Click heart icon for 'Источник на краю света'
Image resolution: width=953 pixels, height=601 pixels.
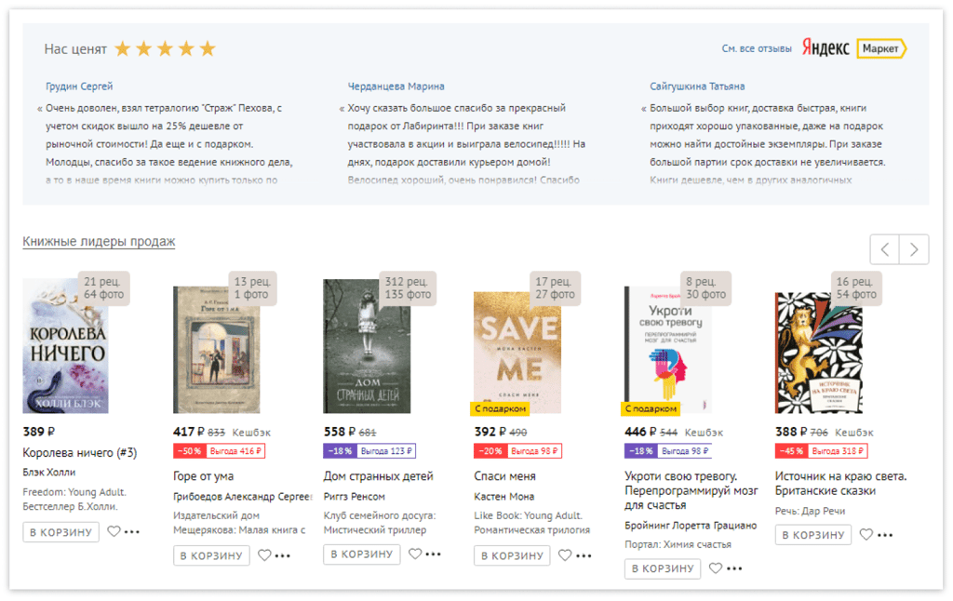pos(866,535)
